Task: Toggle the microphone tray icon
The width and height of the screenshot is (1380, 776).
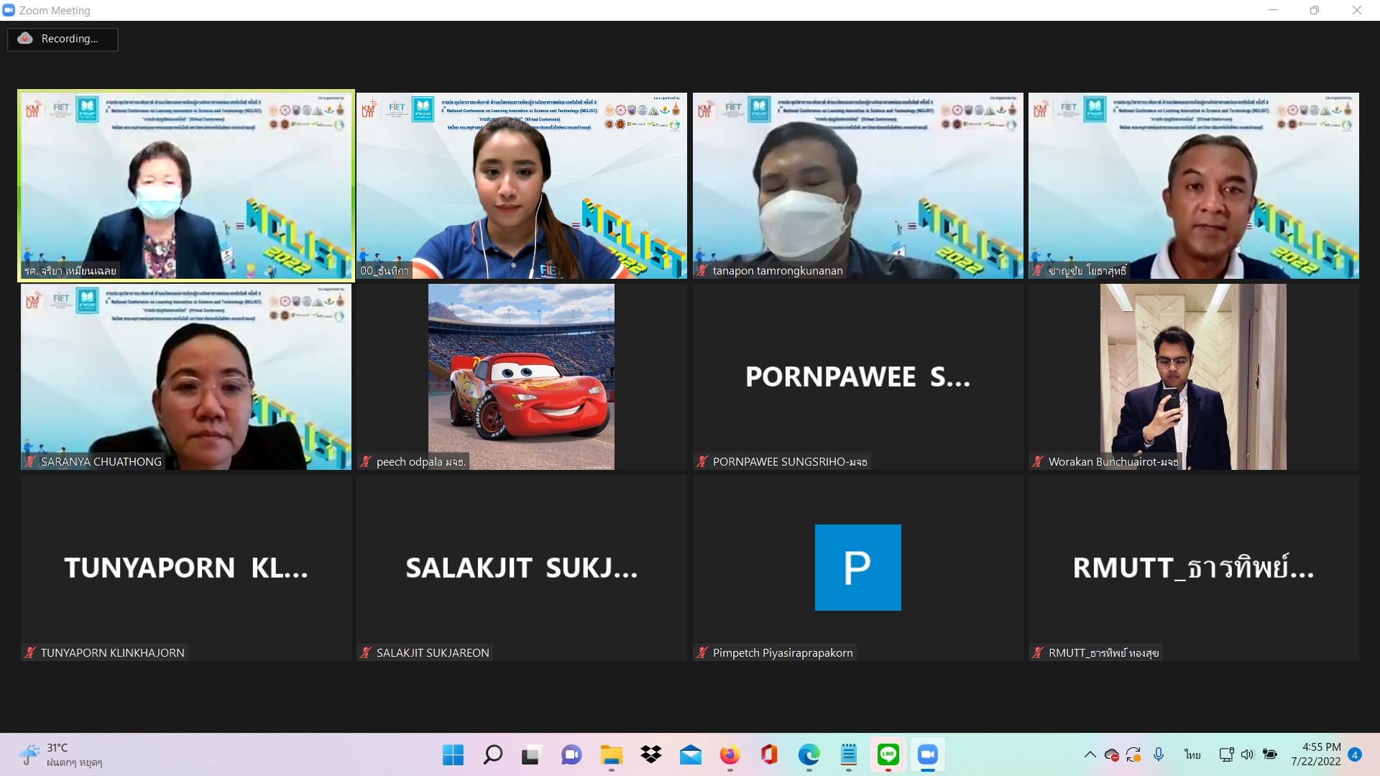Action: [1159, 754]
